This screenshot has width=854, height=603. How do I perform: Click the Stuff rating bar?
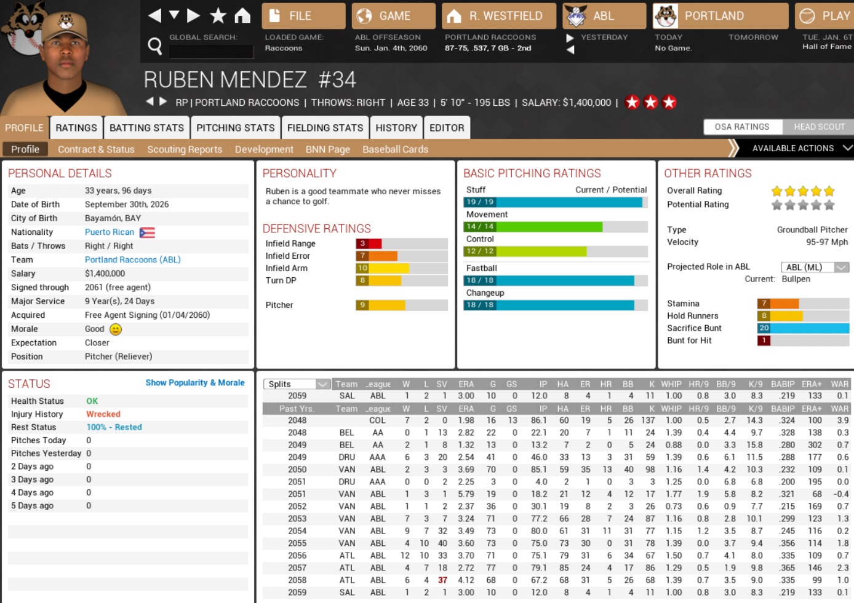(555, 202)
